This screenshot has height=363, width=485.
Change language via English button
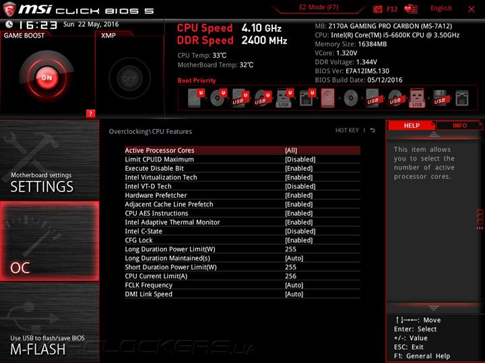(441, 8)
